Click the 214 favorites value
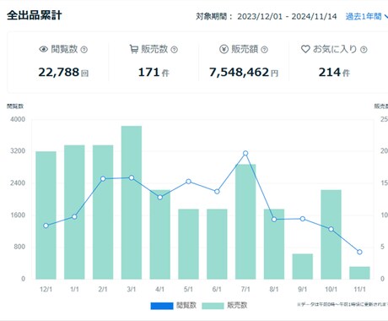Screen dimensions: 388x321 click(330, 73)
